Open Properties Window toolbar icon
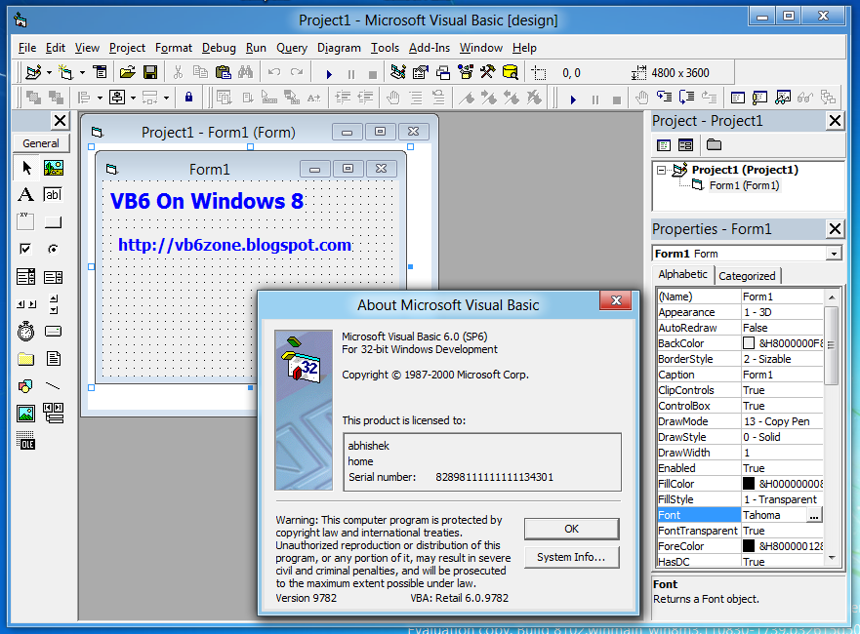Image resolution: width=860 pixels, height=634 pixels. (x=421, y=72)
